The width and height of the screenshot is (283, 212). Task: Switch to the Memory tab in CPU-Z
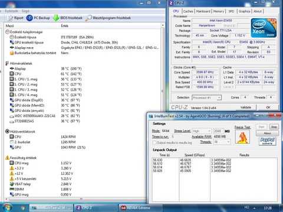(219, 11)
